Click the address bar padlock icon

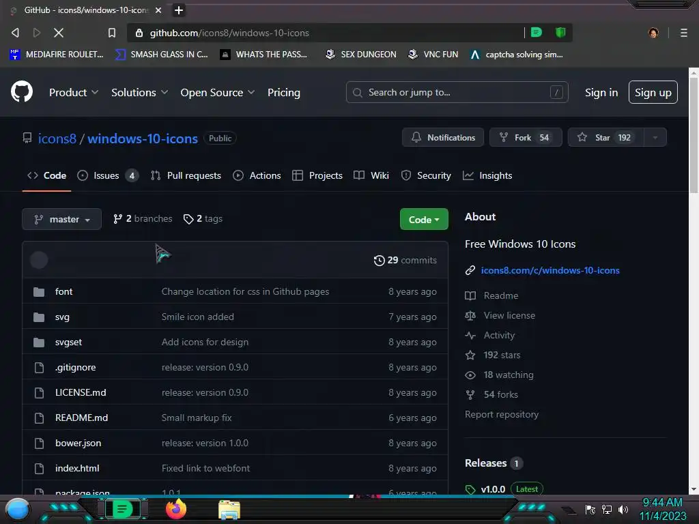tap(139, 33)
